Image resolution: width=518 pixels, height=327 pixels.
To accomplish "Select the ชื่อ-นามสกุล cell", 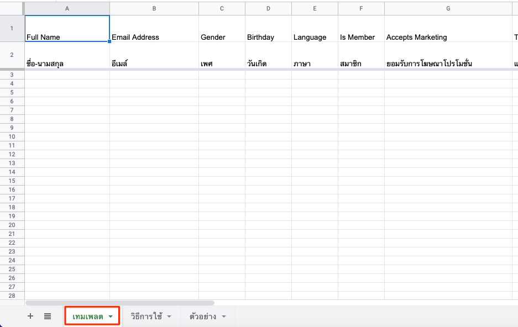I will (67, 55).
